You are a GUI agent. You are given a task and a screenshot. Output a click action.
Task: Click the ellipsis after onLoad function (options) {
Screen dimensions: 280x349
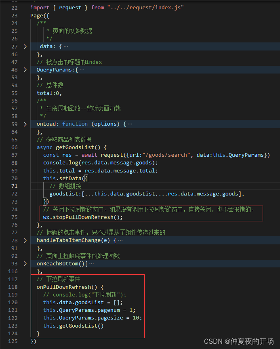(130, 124)
